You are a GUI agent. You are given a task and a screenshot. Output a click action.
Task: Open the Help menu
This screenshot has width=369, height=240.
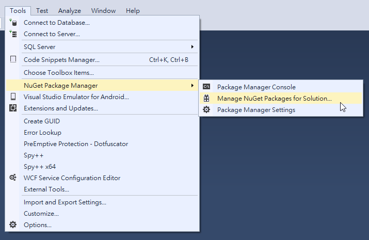(133, 10)
